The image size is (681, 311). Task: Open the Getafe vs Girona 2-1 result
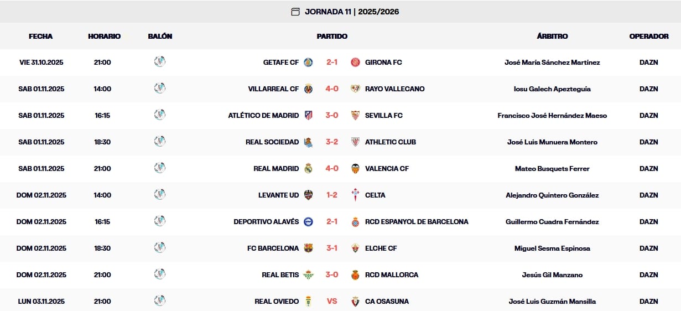332,63
